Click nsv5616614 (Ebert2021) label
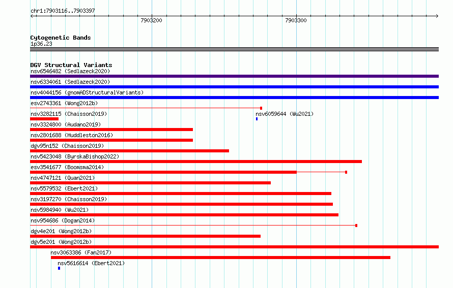 pyautogui.click(x=91, y=263)
